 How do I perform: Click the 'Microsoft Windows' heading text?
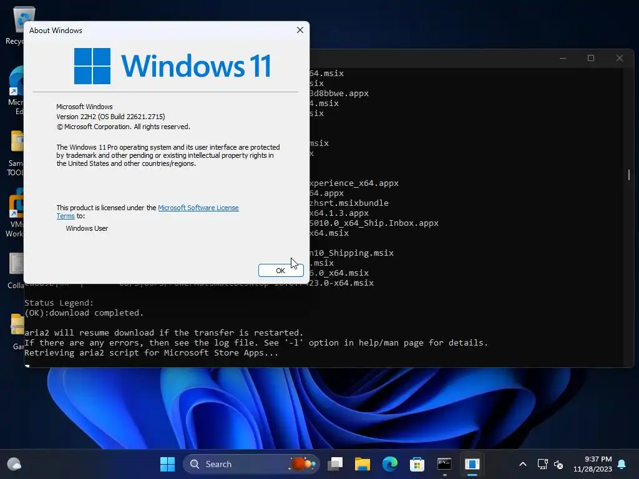(x=84, y=107)
